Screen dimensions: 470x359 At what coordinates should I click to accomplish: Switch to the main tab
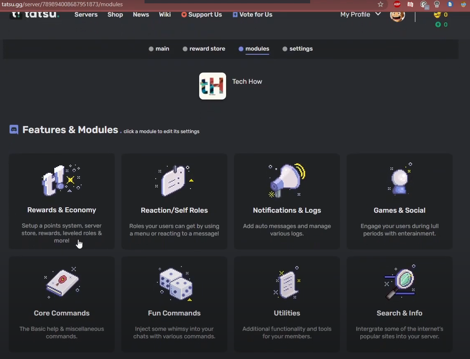[x=159, y=49]
